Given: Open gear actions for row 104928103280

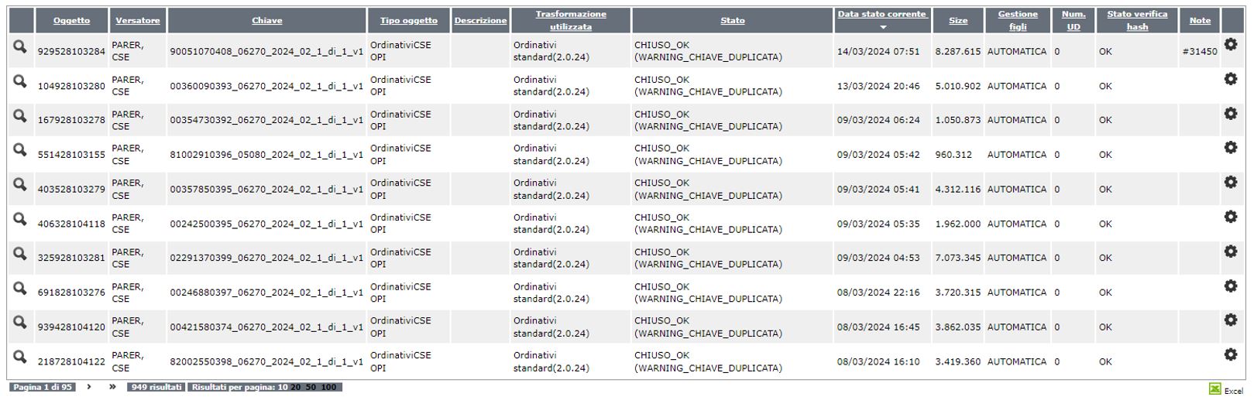Looking at the screenshot, I should 1230,79.
